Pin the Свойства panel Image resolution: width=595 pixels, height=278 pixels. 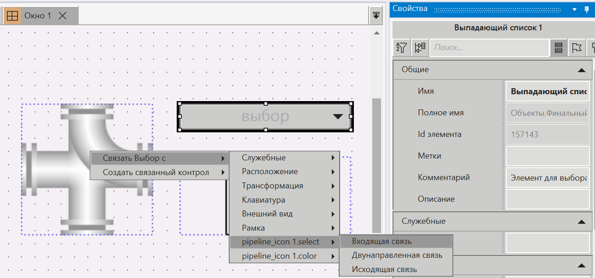click(587, 9)
